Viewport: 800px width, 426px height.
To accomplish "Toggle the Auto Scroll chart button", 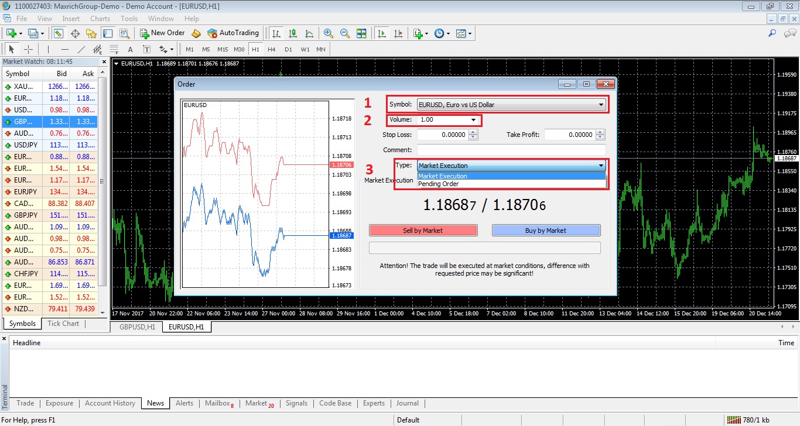I will [x=382, y=33].
